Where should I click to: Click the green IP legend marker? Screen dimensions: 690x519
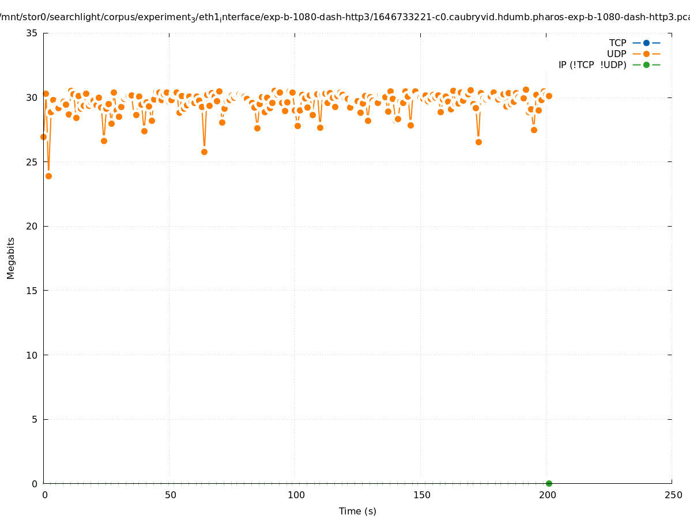tap(646, 65)
